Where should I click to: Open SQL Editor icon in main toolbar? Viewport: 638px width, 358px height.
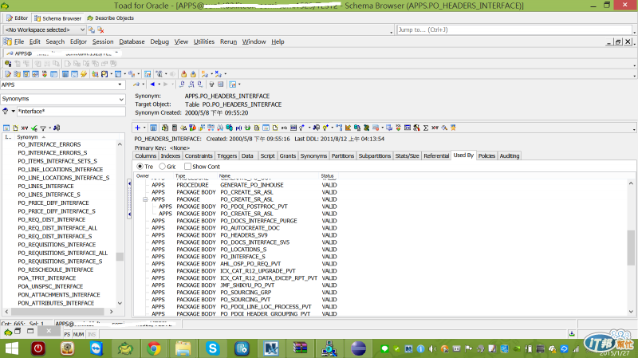point(8,74)
